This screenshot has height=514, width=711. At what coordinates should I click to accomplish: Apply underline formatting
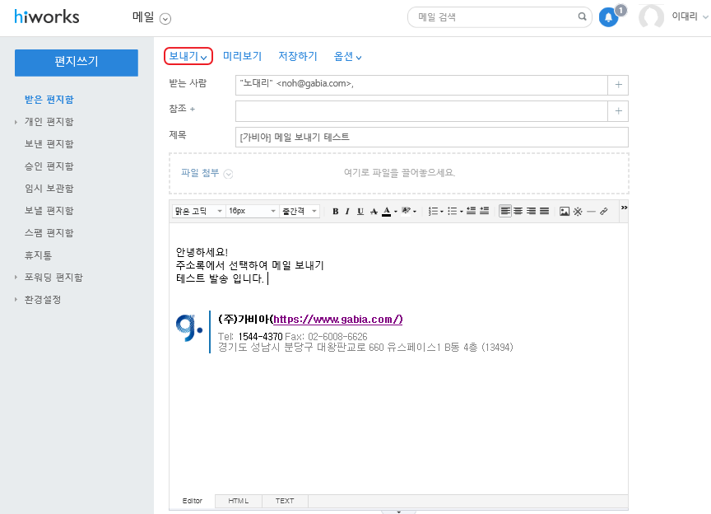click(x=360, y=212)
